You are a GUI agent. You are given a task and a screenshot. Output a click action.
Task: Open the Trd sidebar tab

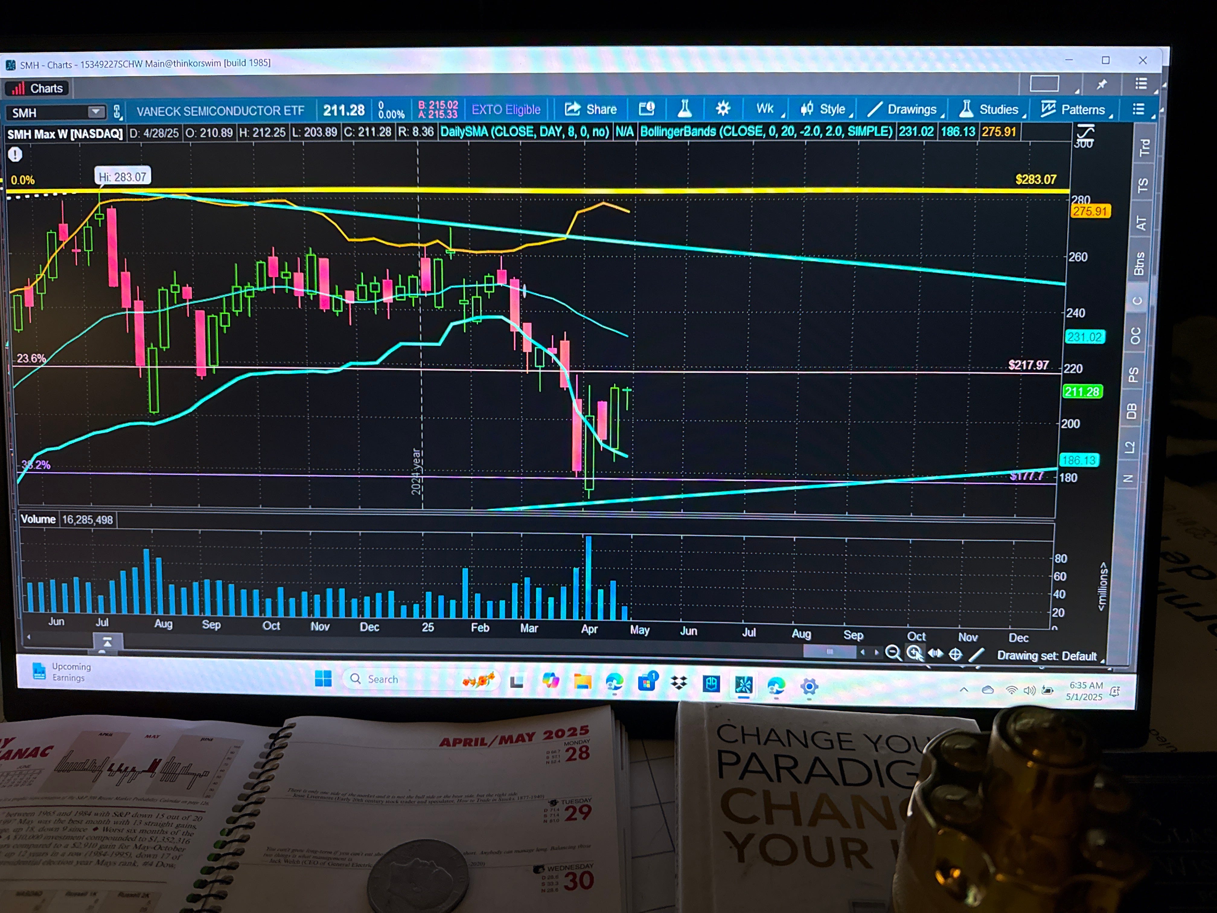coord(1144,147)
